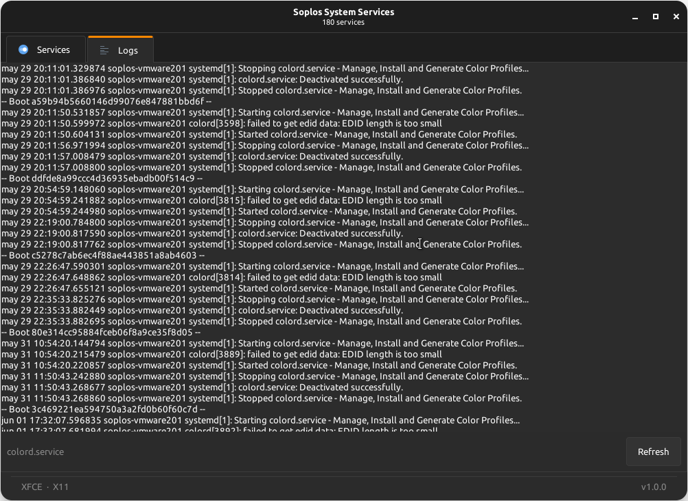Click the Services tab toggle icon

coord(23,49)
